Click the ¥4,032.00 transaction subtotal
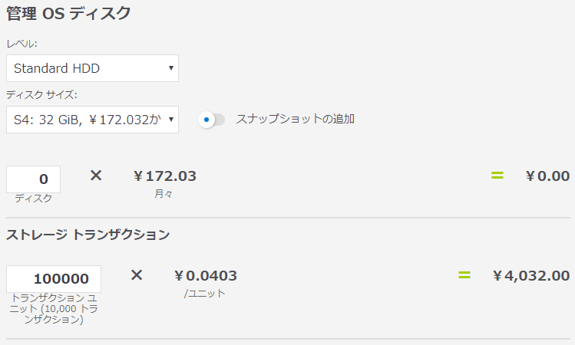Viewport: 575px width, 345px height. pos(530,276)
